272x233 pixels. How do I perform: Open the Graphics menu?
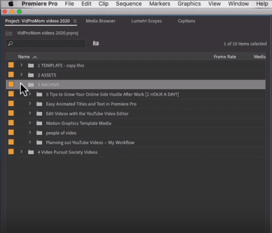(x=189, y=4)
